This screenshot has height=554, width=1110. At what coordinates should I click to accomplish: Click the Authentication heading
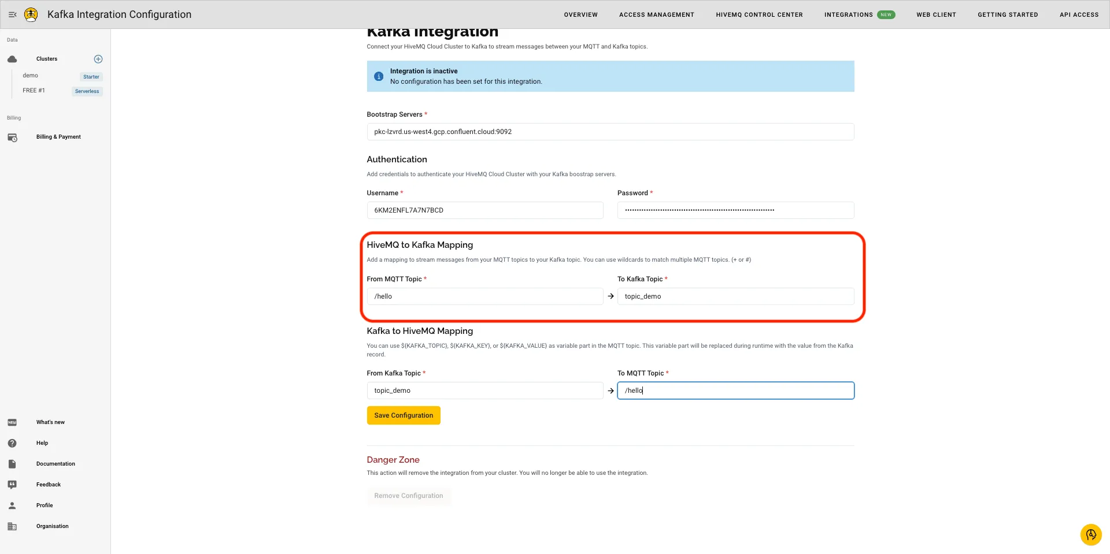click(397, 159)
